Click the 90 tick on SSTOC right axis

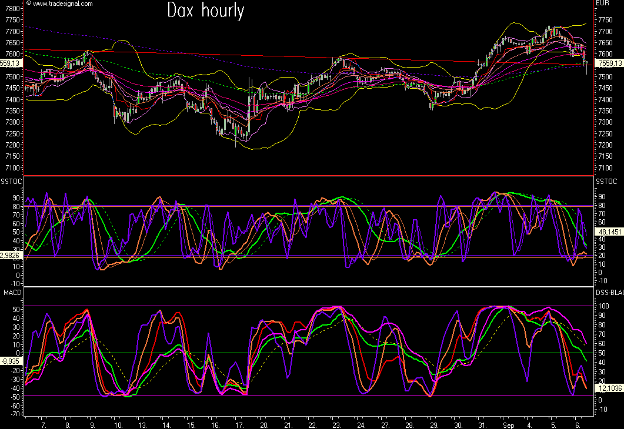[x=602, y=197]
